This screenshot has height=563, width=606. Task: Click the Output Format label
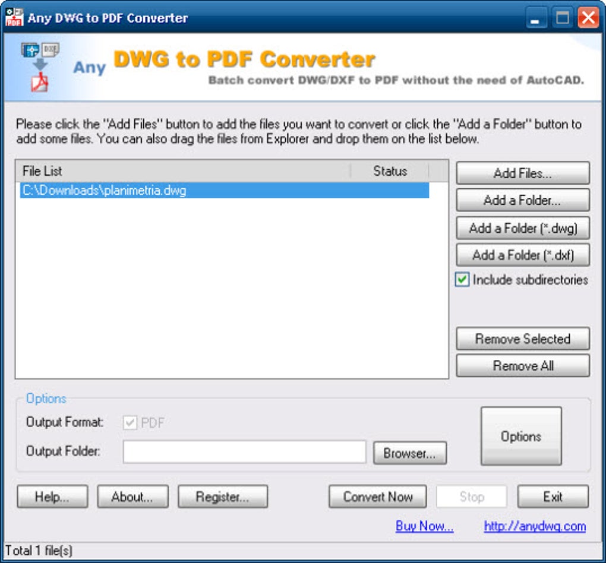coord(65,422)
